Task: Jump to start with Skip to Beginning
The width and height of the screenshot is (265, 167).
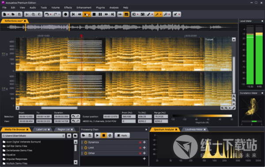Action: [73, 15]
